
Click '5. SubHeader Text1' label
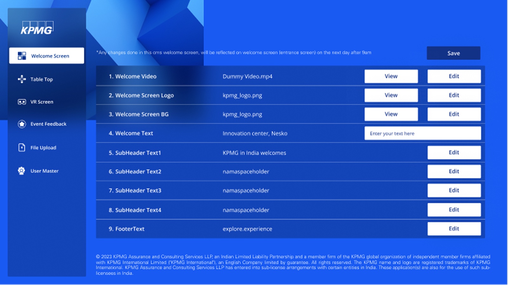[x=135, y=153]
